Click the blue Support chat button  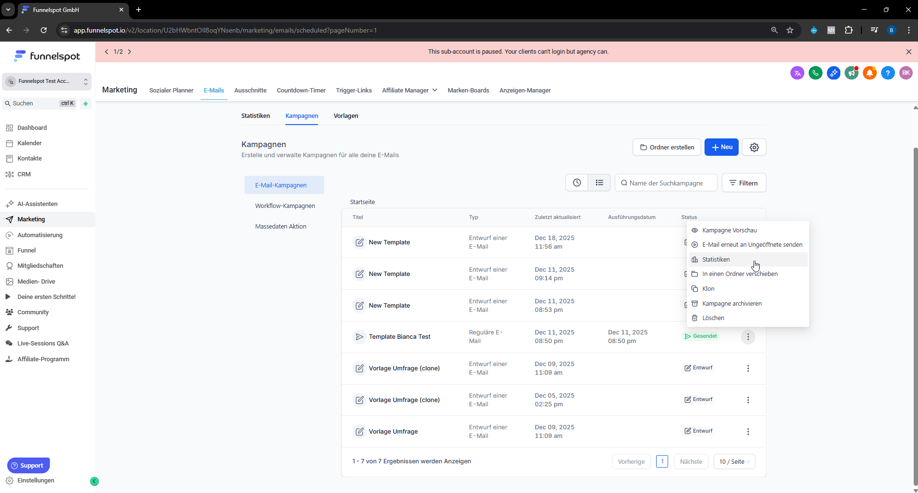28,465
